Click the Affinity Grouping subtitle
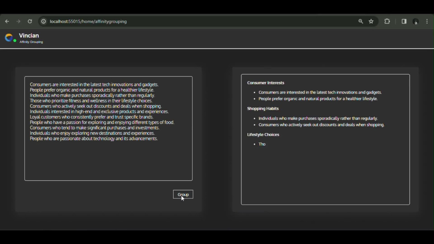 coord(31,42)
